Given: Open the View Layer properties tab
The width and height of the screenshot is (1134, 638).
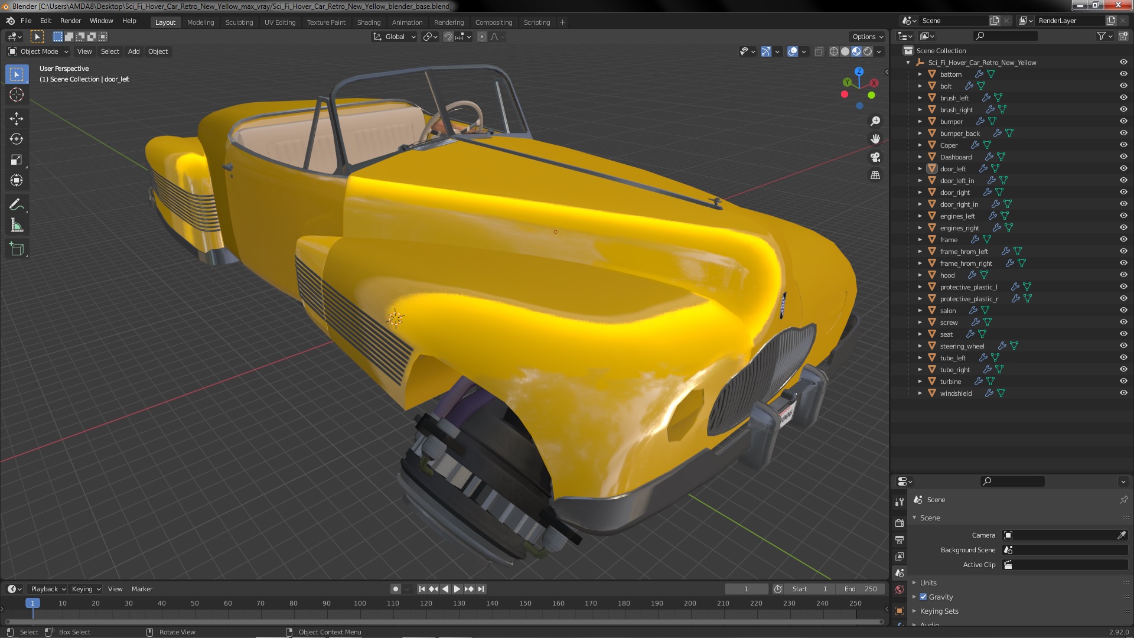Looking at the screenshot, I should pos(900,556).
